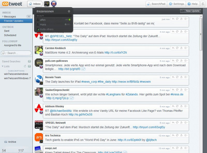The image size is (207, 153).
Task: Retweet the SauberEingeschenkt tweet
Action: (x=177, y=90)
